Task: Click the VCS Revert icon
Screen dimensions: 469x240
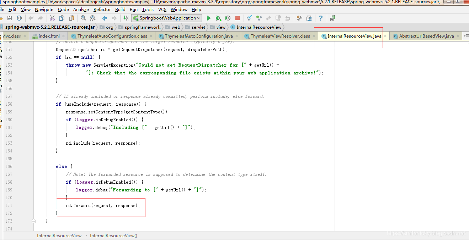Action: click(x=287, y=18)
